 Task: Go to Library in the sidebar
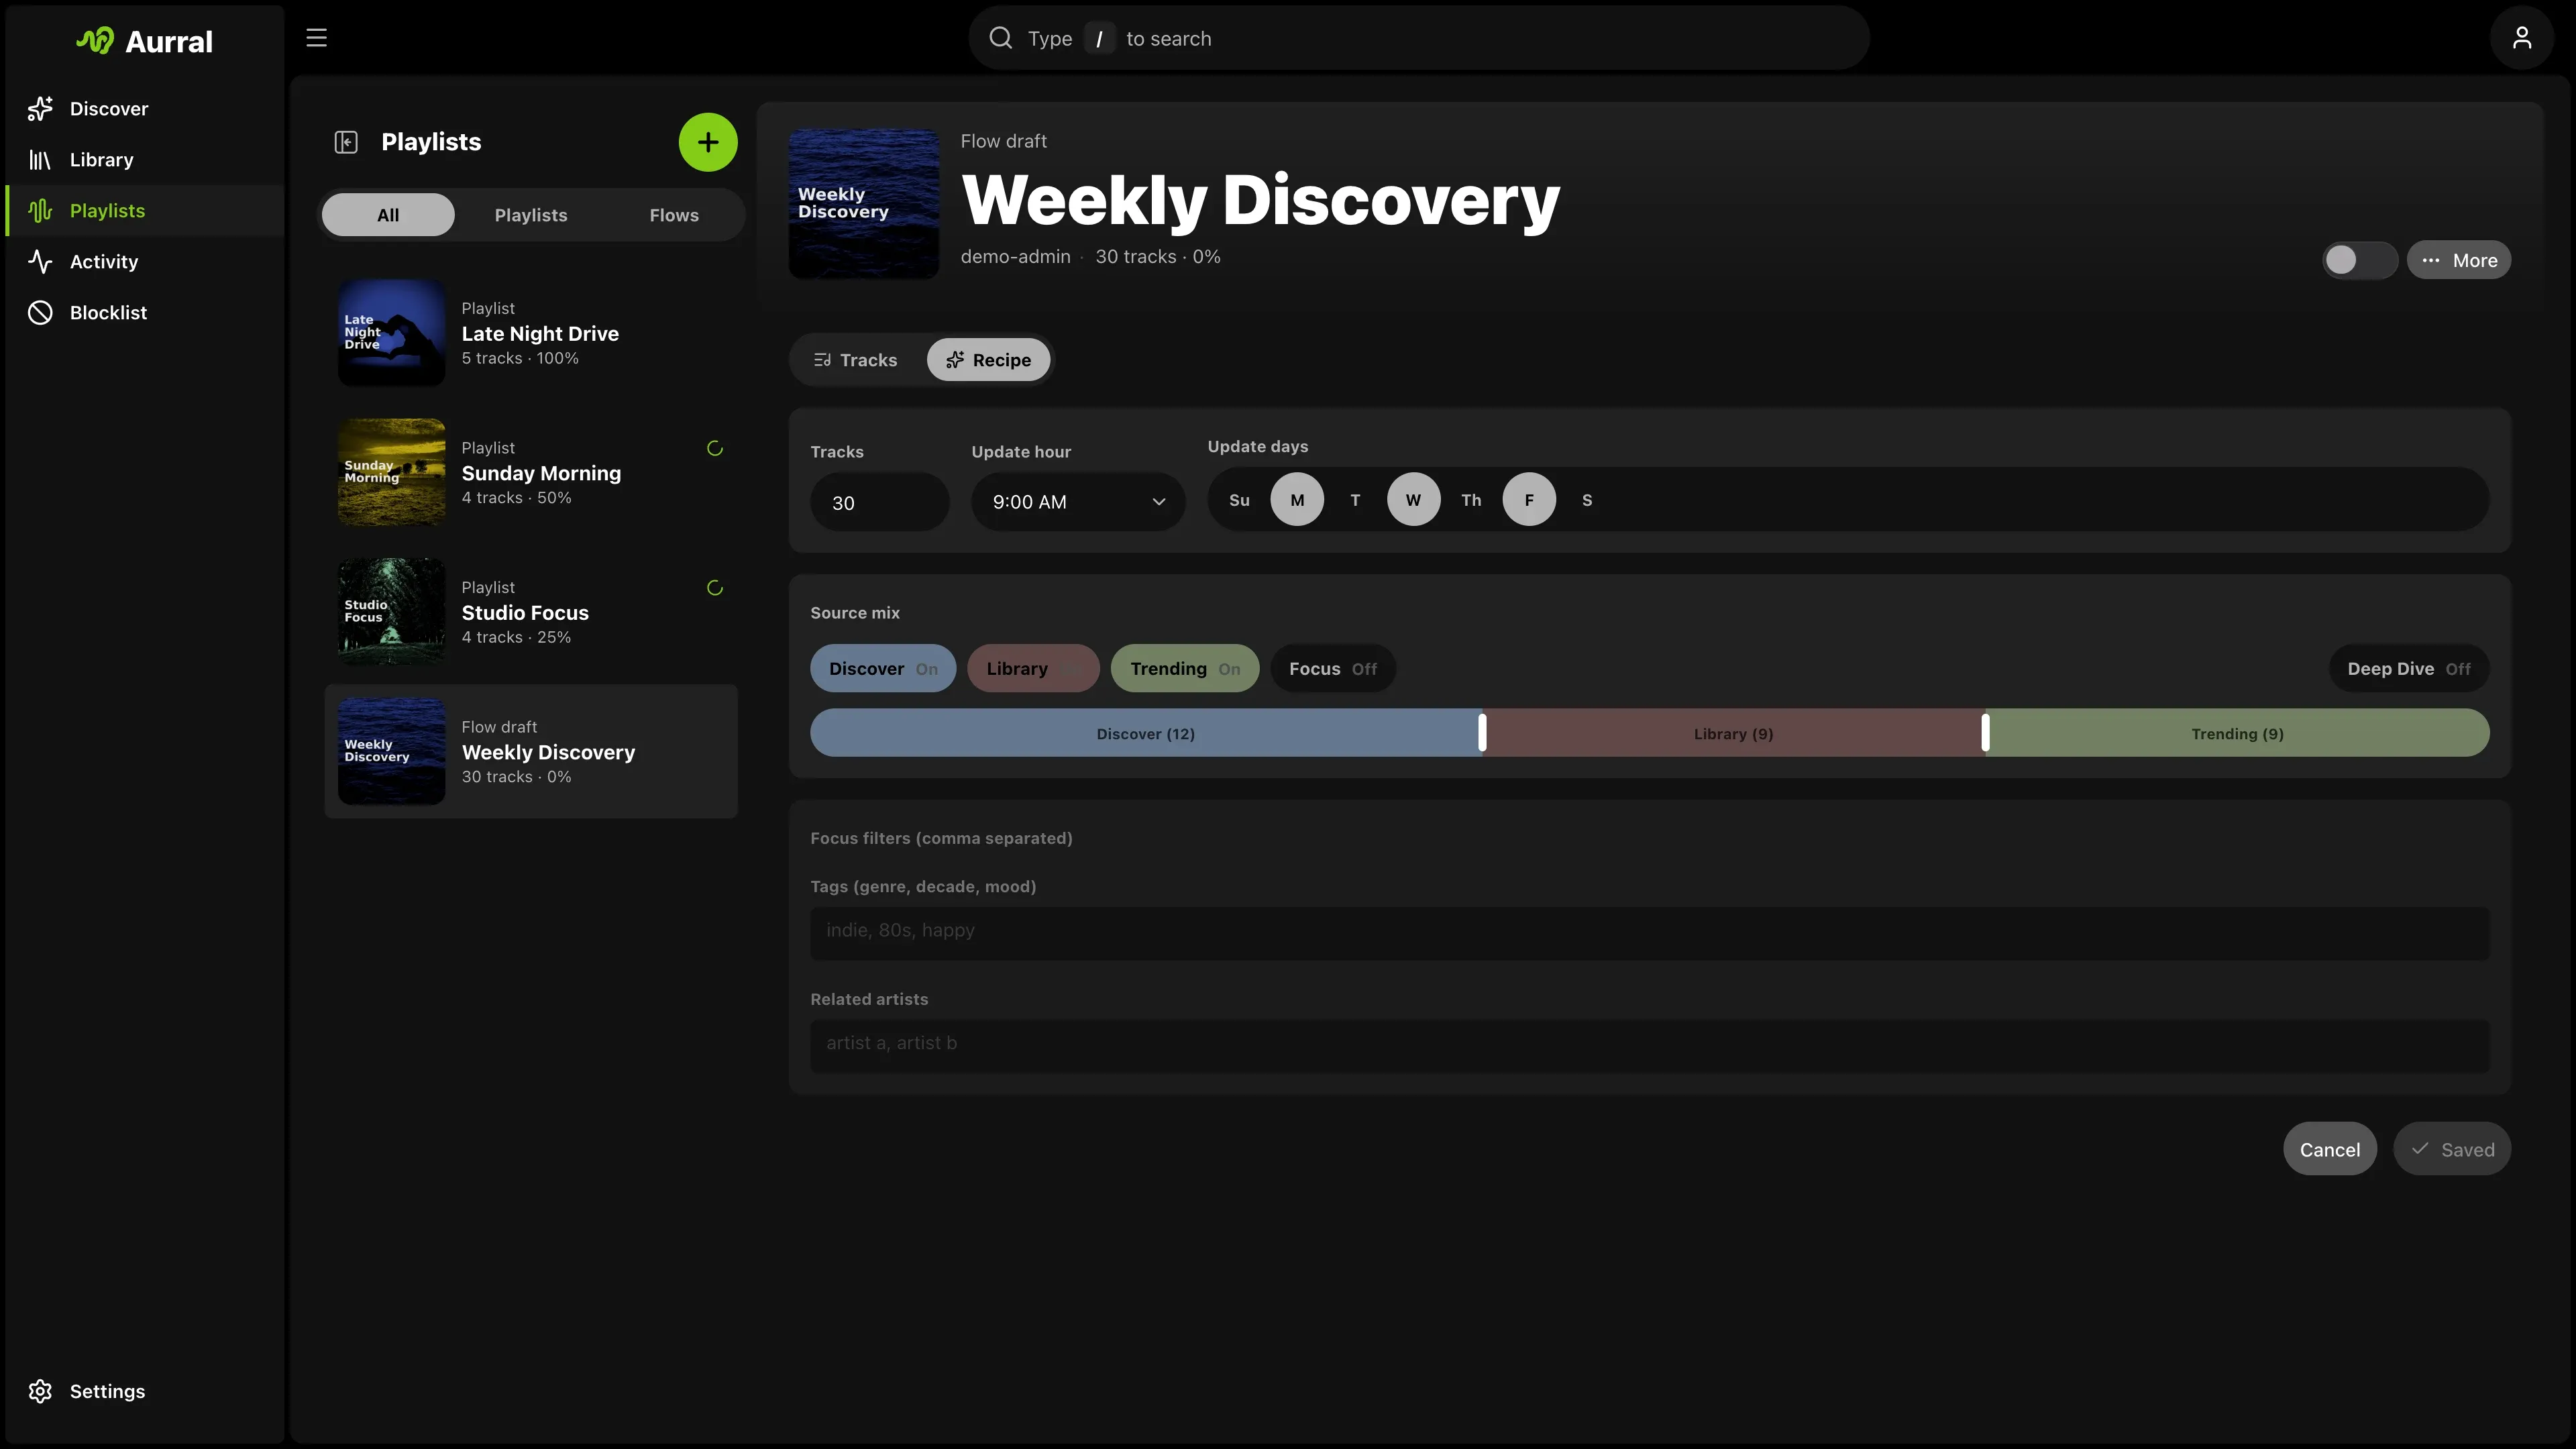145,160
